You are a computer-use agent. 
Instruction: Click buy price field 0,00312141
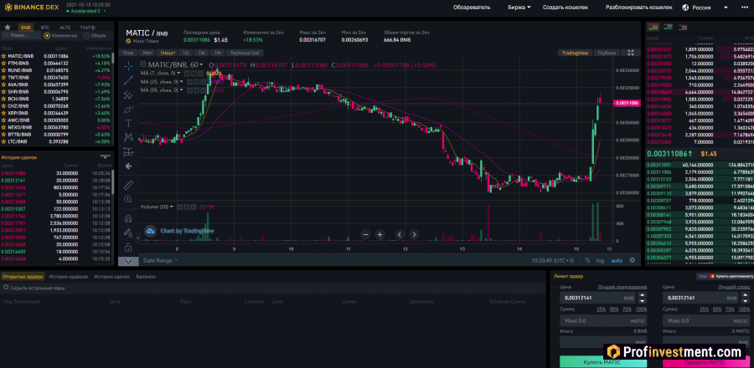[598, 298]
